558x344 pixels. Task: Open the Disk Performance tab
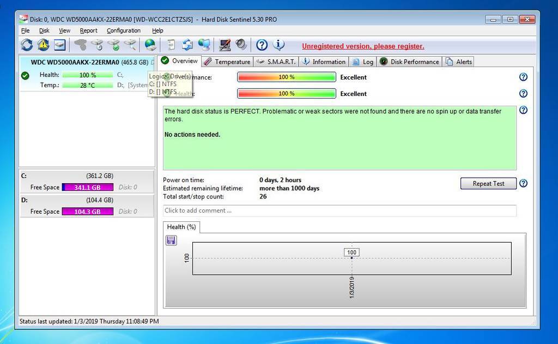(x=409, y=62)
